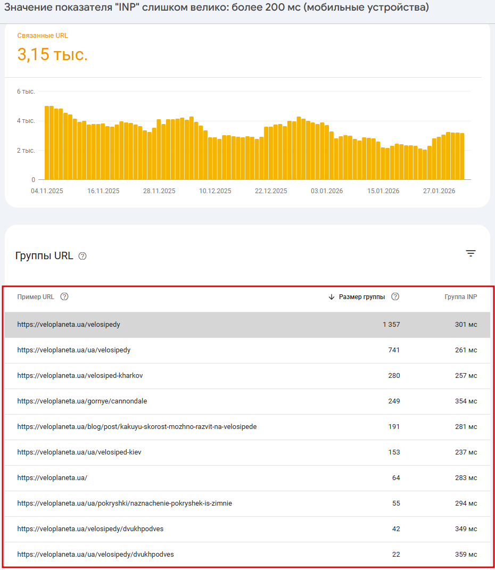Screen dimensions: 495x570
Task: Select row veloplaneta.ua/ua/velosipedy/dvukhpodves
Action: [247, 555]
